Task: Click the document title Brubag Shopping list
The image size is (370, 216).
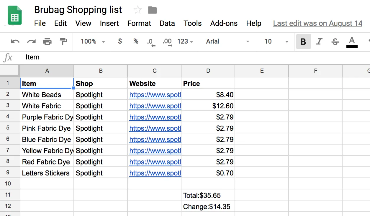Action: (x=78, y=10)
